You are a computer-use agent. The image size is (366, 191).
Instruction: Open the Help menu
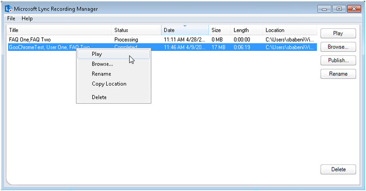tap(27, 18)
